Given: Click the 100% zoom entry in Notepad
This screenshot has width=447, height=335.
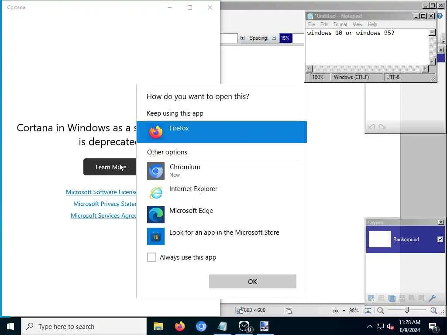Looking at the screenshot, I should tap(320, 77).
